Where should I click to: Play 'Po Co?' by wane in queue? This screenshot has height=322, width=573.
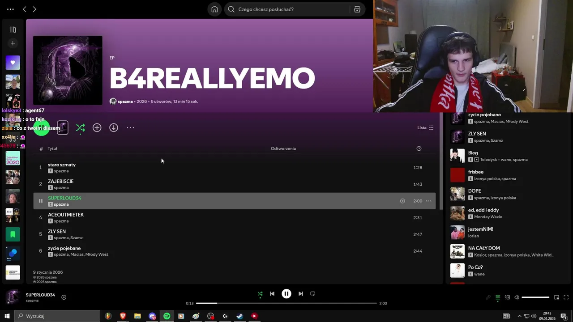457,271
